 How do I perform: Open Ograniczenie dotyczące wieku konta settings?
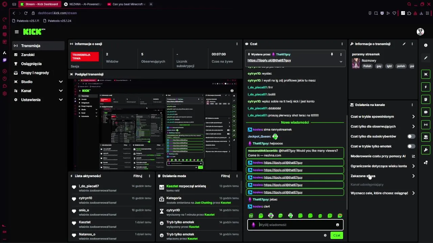(x=383, y=166)
